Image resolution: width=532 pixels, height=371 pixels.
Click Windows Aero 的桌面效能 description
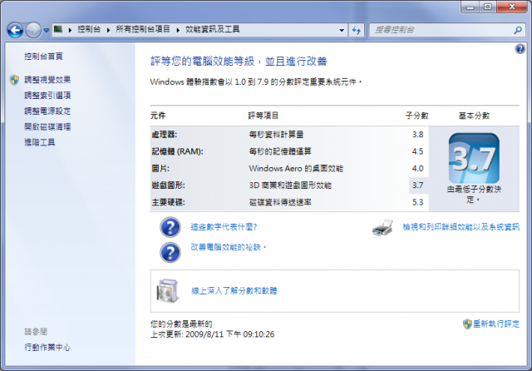tap(296, 168)
